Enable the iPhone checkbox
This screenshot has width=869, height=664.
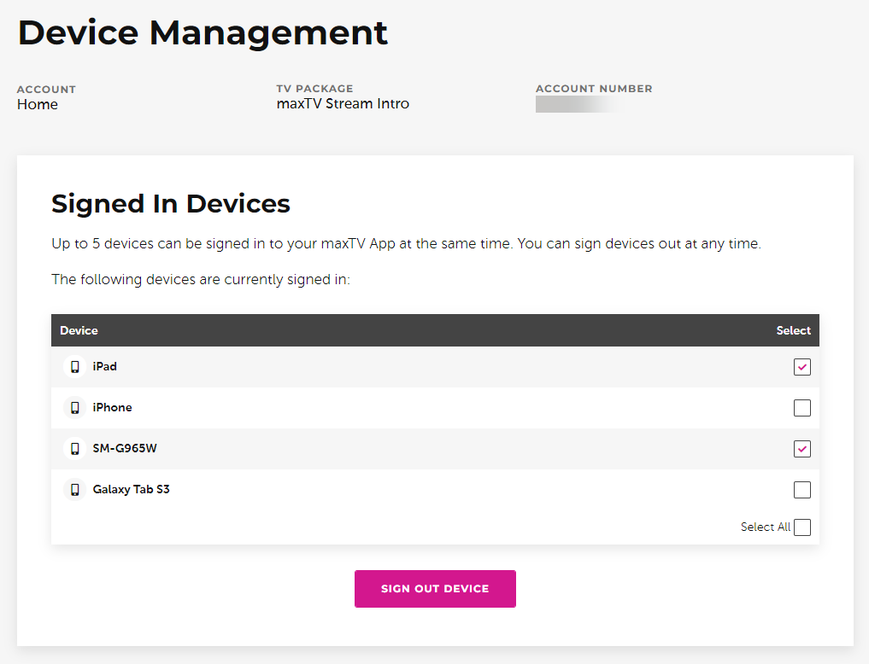tap(801, 407)
